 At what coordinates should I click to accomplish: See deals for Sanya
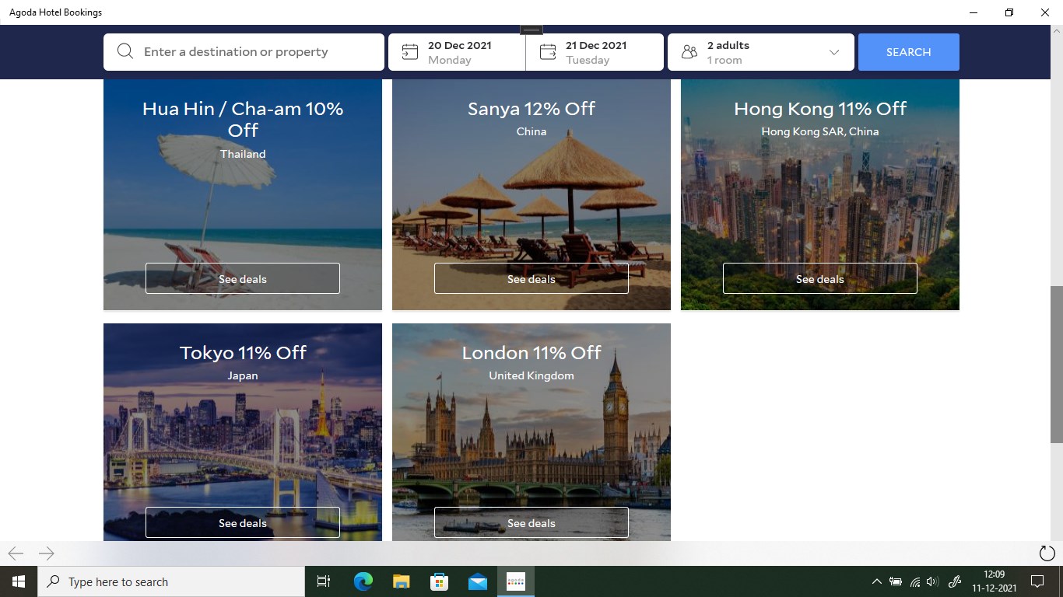coord(531,278)
